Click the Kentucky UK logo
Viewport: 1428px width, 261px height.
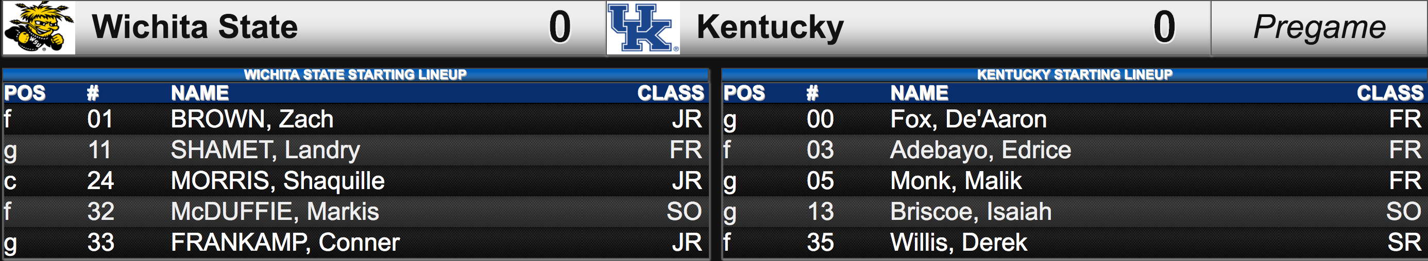pyautogui.click(x=643, y=28)
